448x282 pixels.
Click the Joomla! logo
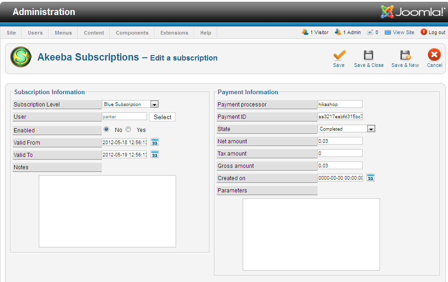(413, 12)
